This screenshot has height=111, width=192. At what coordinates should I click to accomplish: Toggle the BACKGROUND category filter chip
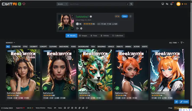(x=83, y=47)
